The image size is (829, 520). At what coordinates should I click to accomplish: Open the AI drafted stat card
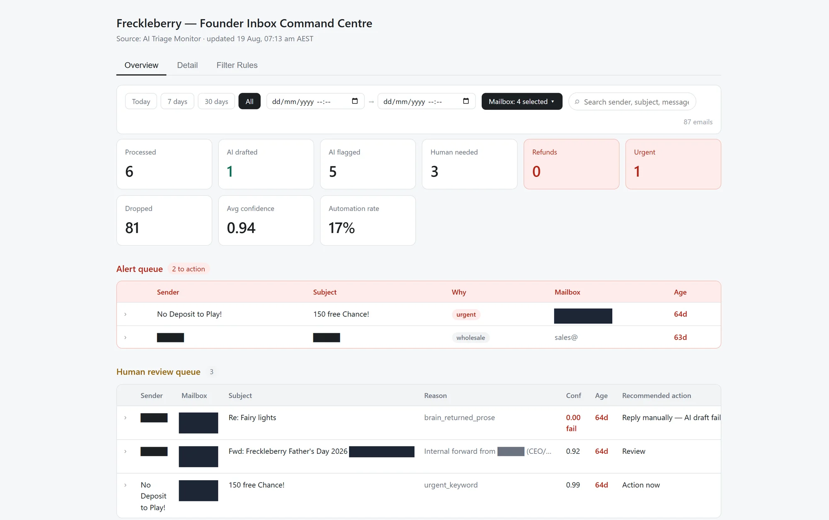point(266,164)
